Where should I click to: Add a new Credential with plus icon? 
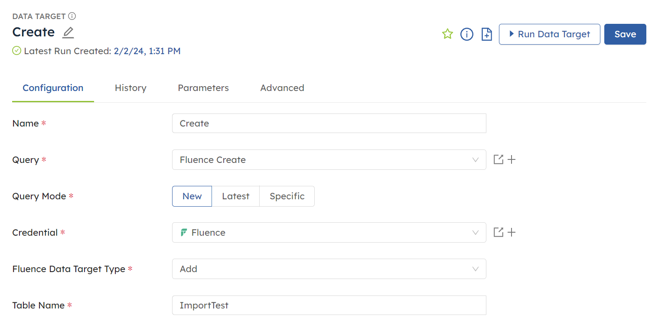point(512,233)
